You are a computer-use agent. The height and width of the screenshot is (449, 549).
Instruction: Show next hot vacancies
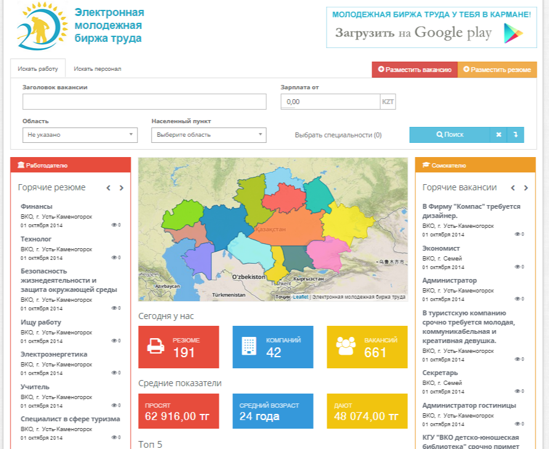pyautogui.click(x=526, y=188)
